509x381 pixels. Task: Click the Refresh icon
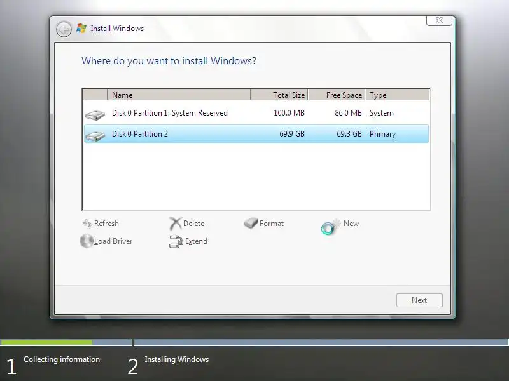point(87,224)
